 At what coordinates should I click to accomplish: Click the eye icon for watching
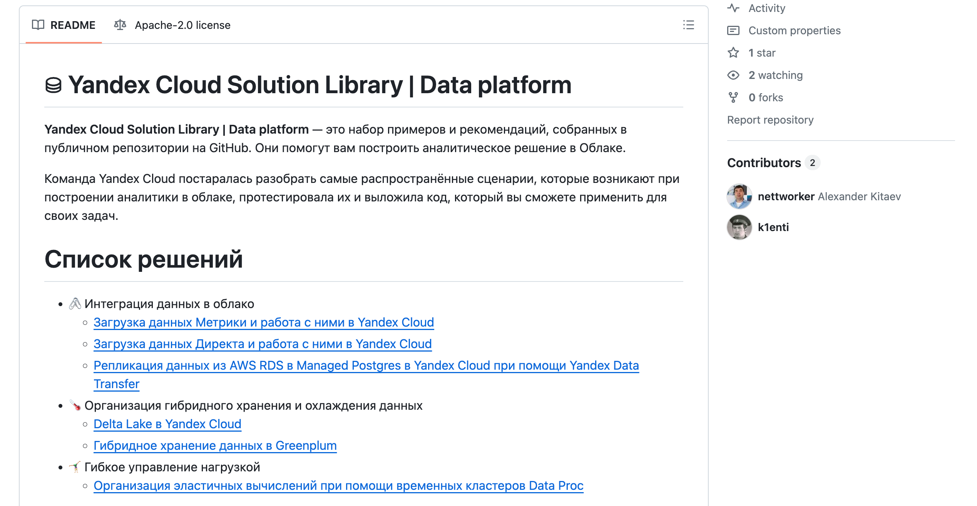click(733, 75)
